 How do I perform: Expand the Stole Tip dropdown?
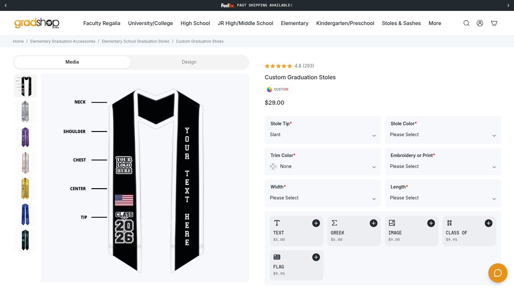(323, 130)
